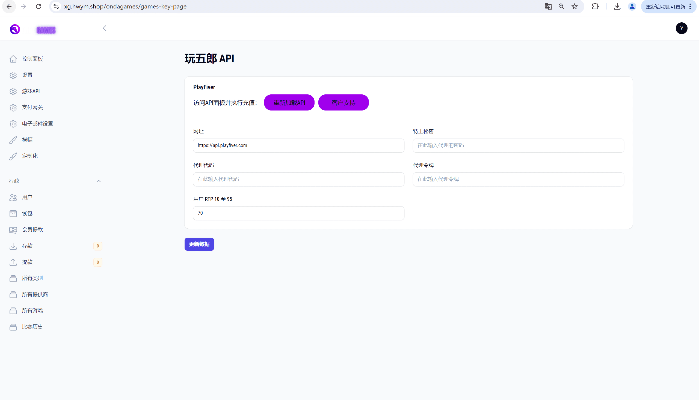Bookmark this page with star icon
This screenshot has height=400, width=699.
pyautogui.click(x=574, y=7)
